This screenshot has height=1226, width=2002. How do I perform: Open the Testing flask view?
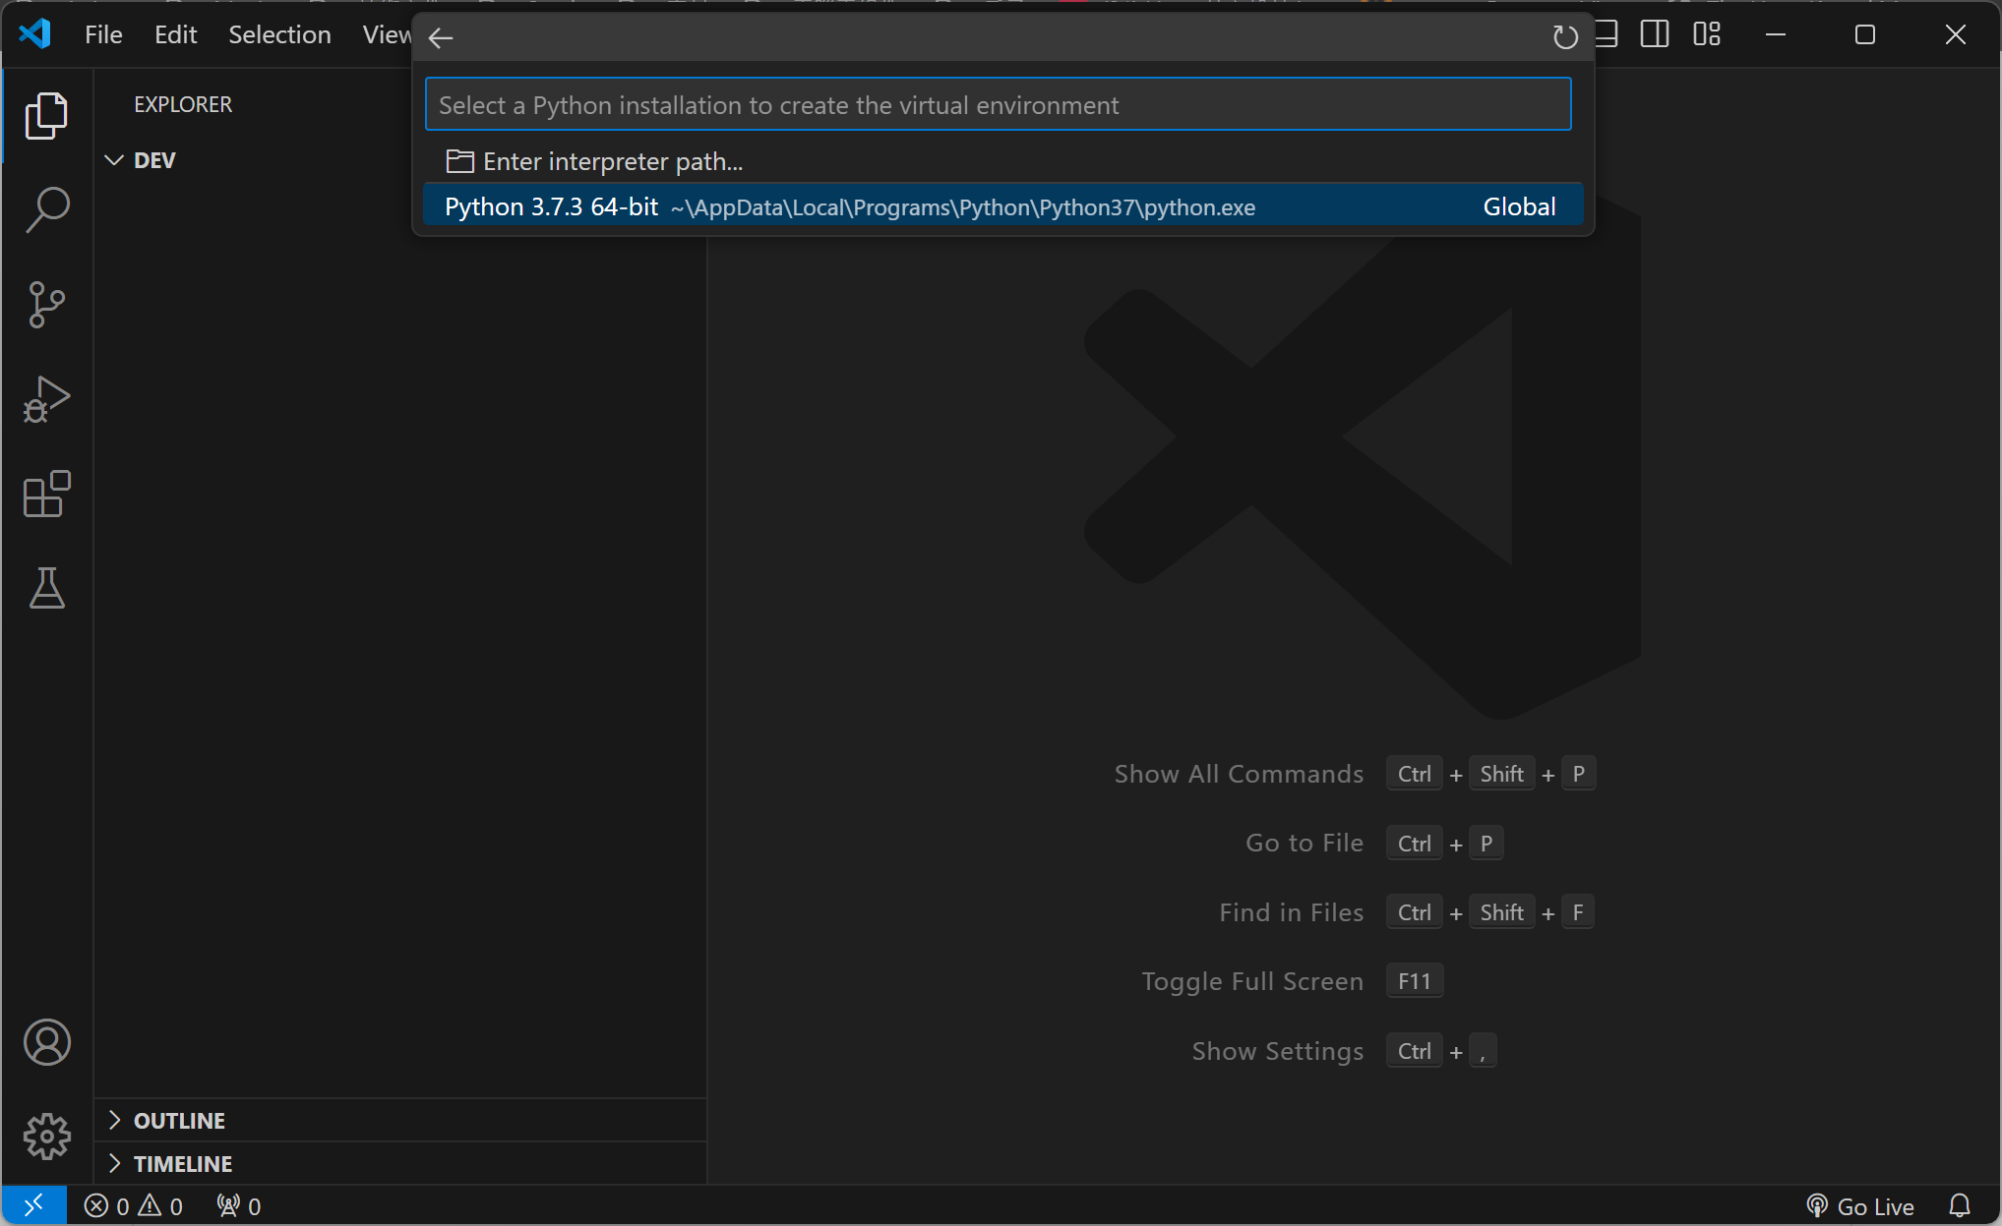click(46, 588)
